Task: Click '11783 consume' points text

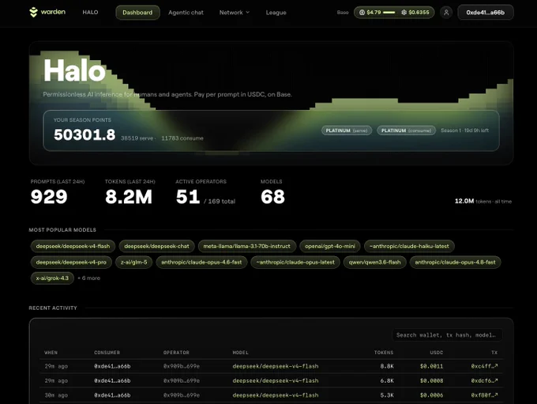Action: 182,138
